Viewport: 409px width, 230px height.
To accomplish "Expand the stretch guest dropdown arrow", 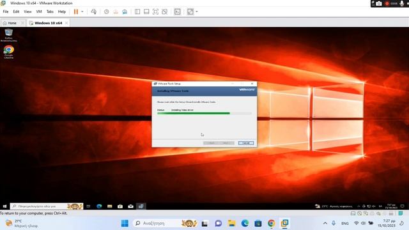I will tap(197, 11).
